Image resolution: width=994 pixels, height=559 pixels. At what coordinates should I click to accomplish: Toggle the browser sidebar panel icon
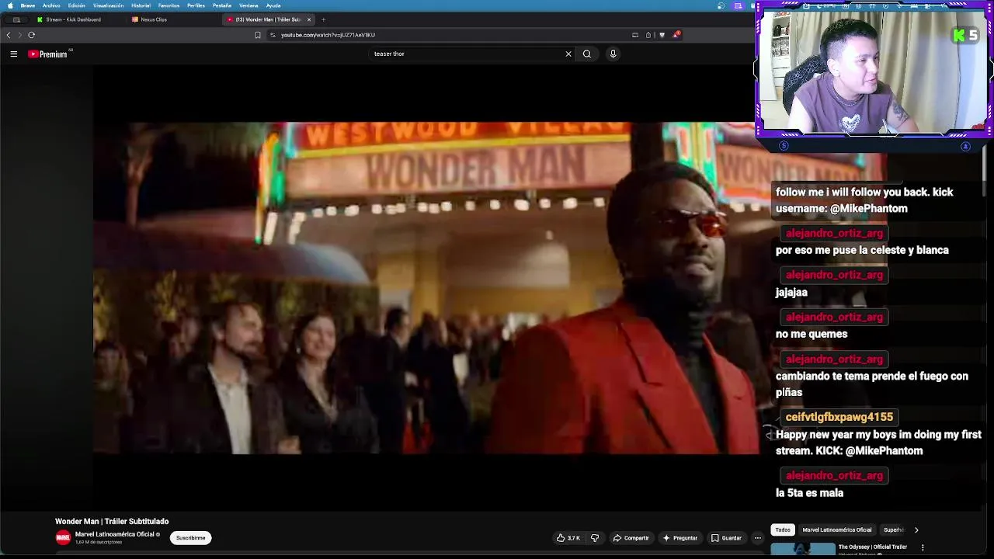tap(635, 35)
